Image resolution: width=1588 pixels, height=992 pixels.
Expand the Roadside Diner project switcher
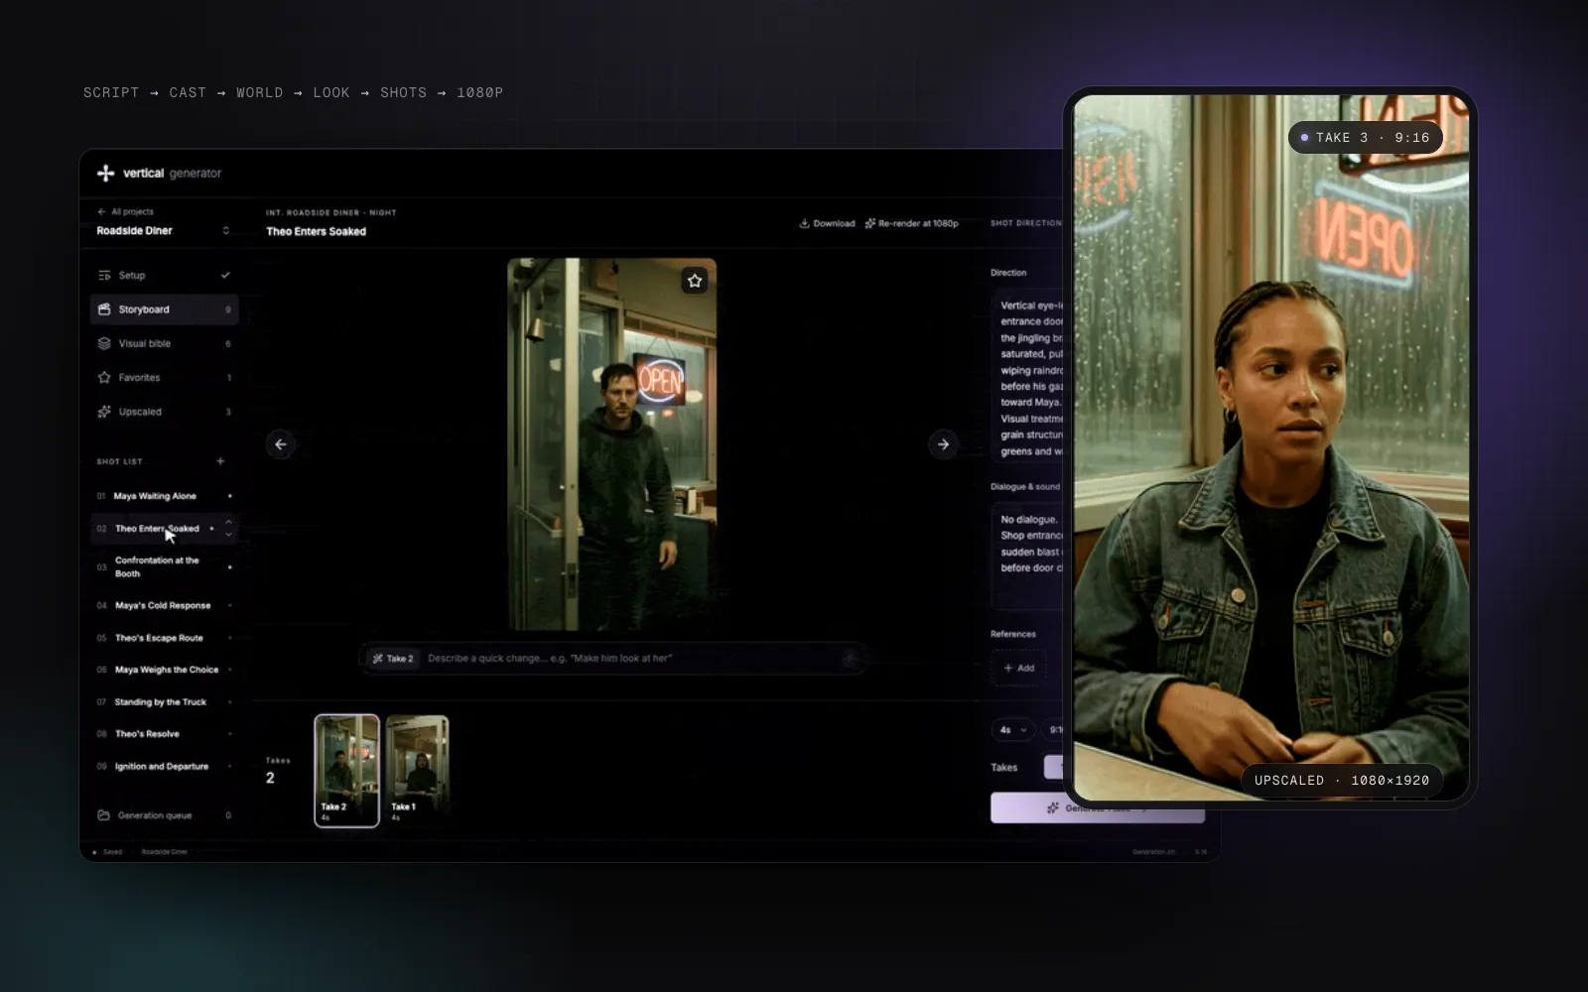click(164, 230)
